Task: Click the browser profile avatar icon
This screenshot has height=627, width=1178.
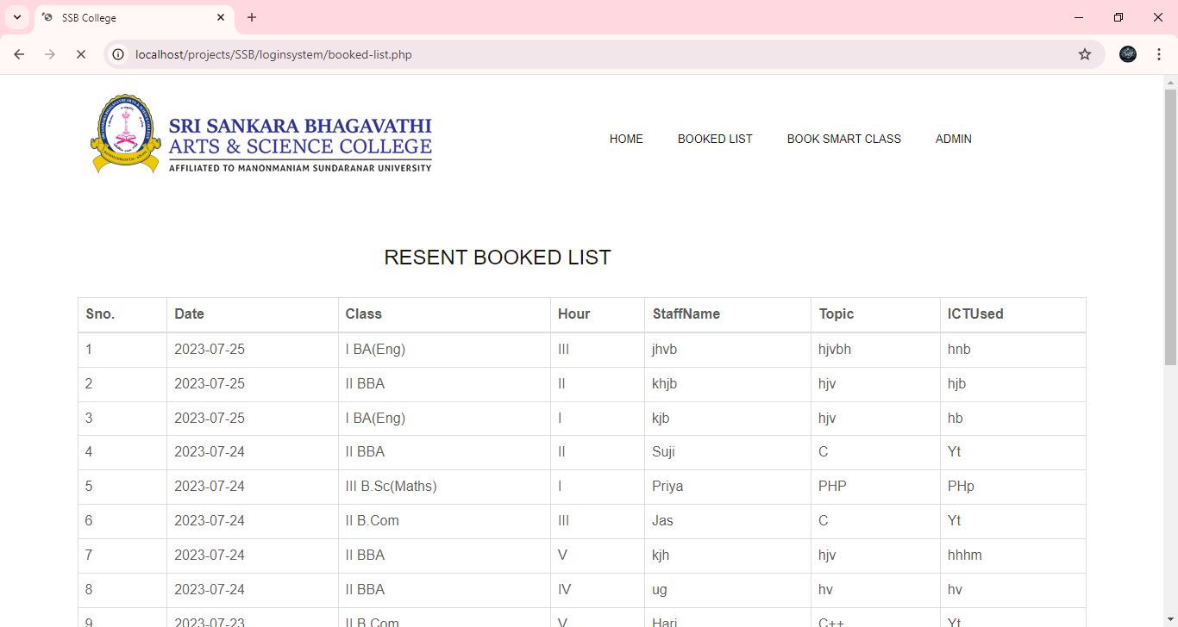Action: click(1128, 53)
